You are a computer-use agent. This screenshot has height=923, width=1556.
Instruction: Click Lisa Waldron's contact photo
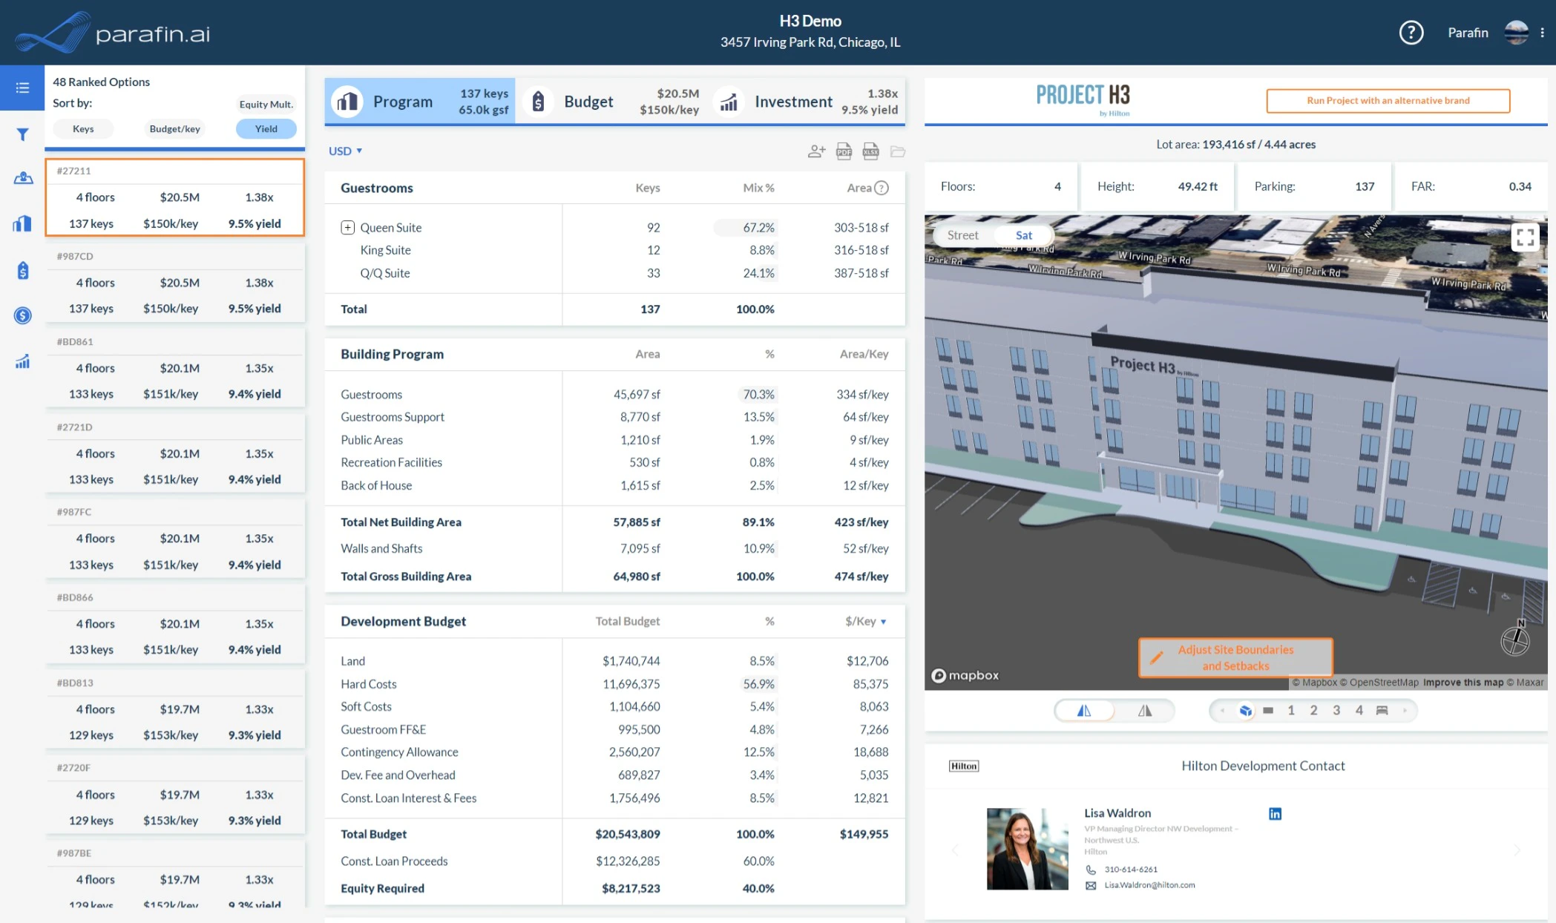point(1027,849)
